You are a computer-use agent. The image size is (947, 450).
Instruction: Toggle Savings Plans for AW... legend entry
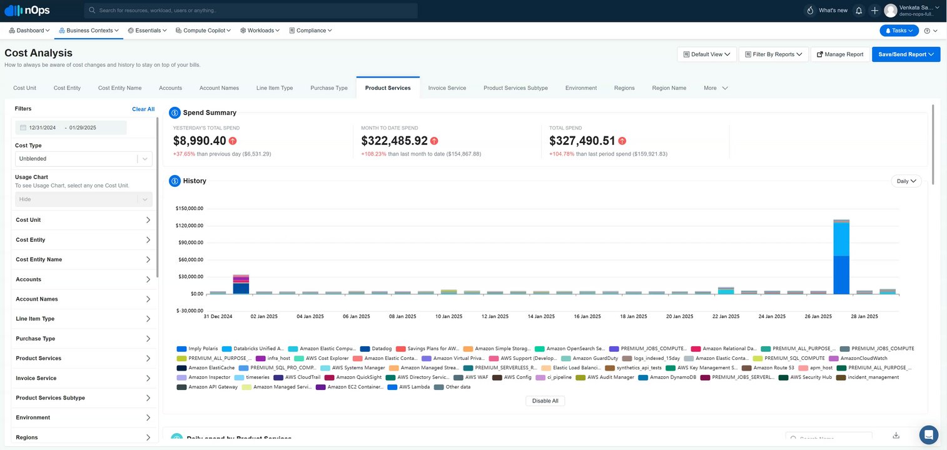click(x=428, y=349)
